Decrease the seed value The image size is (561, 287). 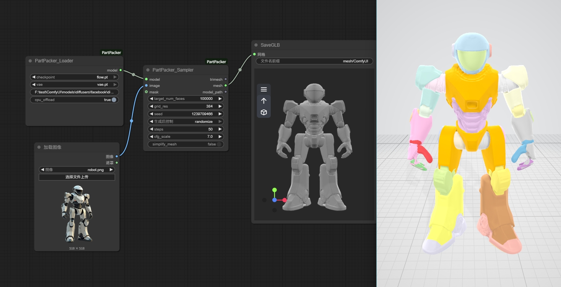pos(151,114)
